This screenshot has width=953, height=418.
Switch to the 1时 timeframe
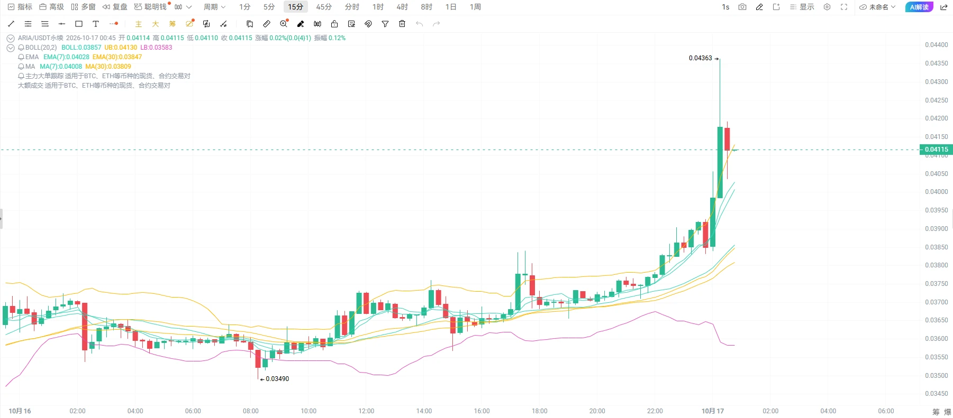[x=378, y=7]
